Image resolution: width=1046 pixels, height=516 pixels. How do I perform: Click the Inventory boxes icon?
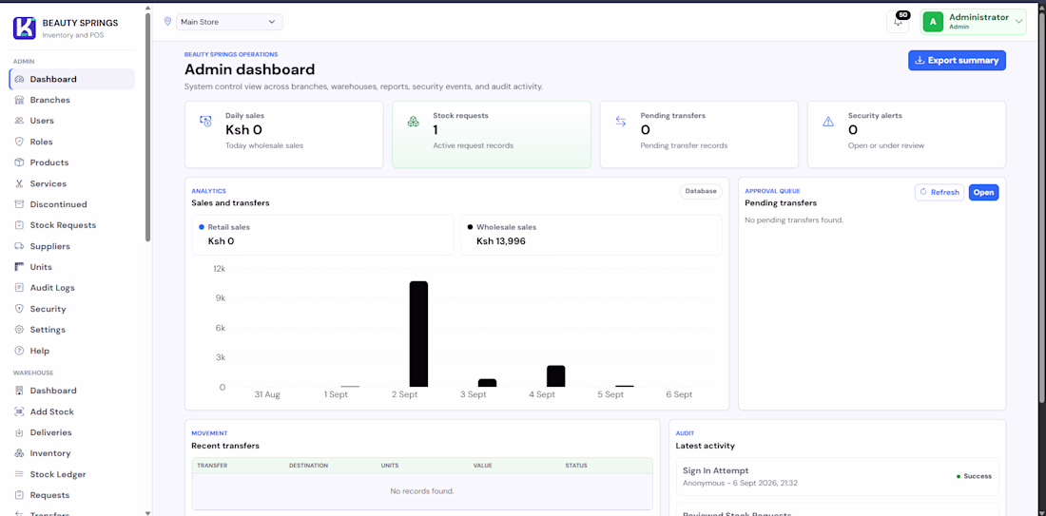(19, 453)
